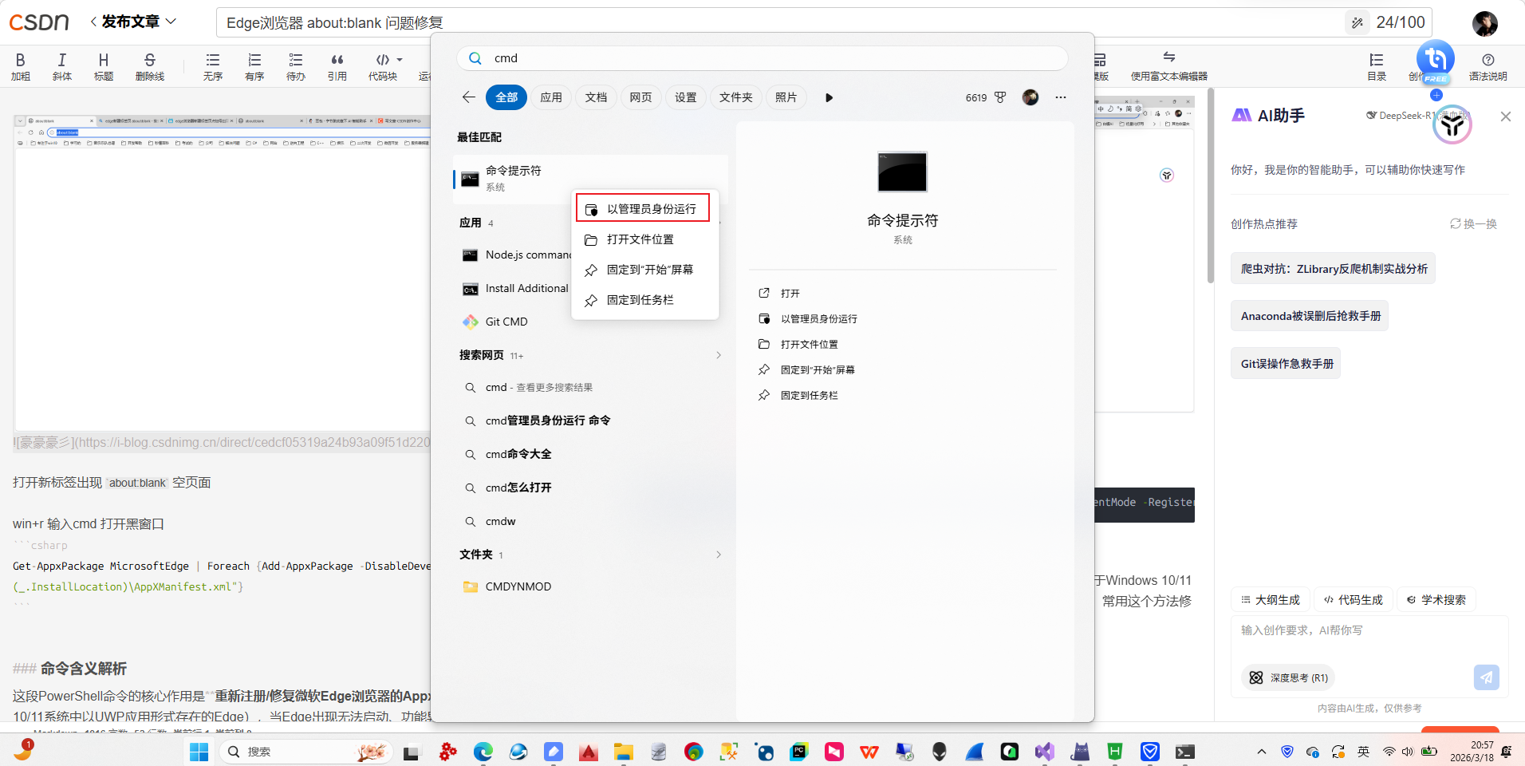Viewport: 1525px width, 766px height.
Task: Select the 文件夹 filter tab
Action: pyautogui.click(x=735, y=97)
